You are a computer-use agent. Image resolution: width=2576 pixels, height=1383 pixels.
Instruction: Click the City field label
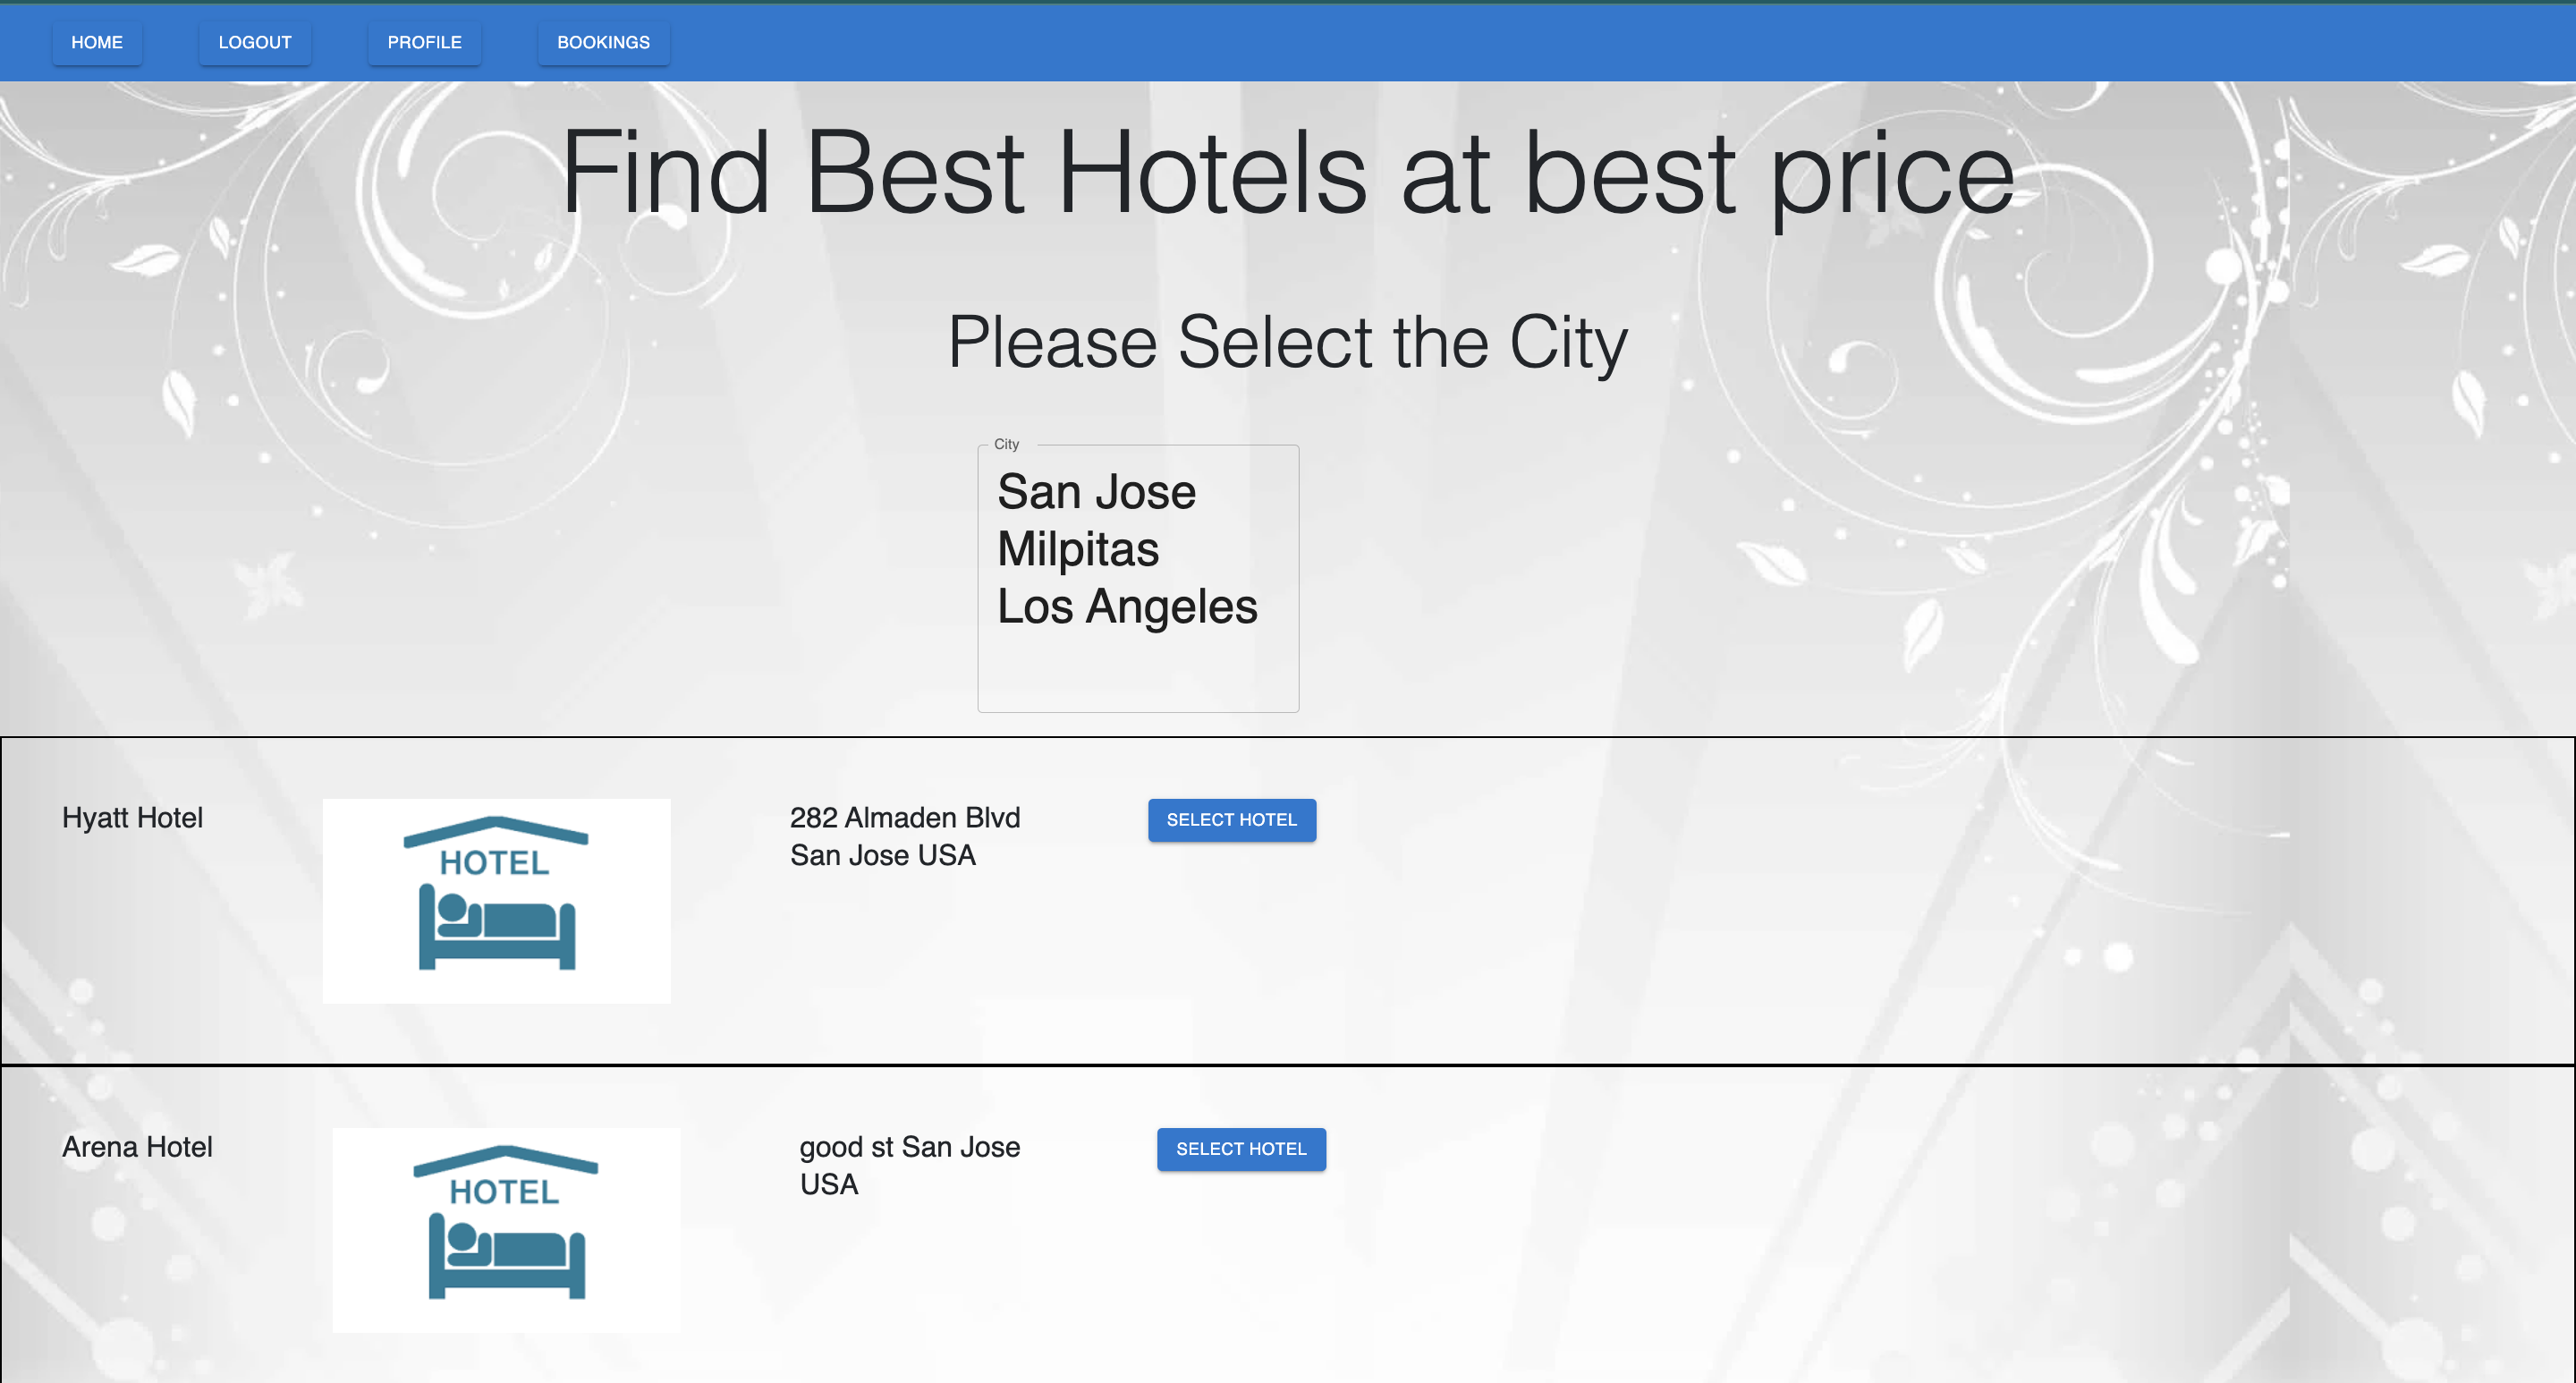[1006, 444]
